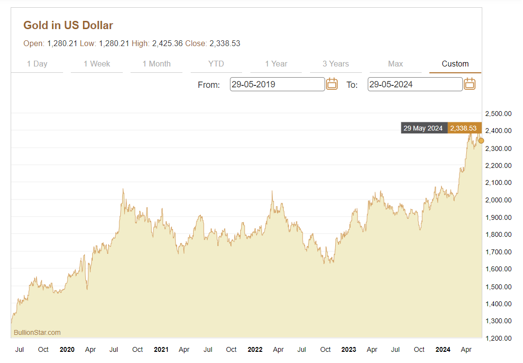Screen dimensions: 523x363
Task: Open the From date calendar picker icon
Action: click(x=332, y=84)
